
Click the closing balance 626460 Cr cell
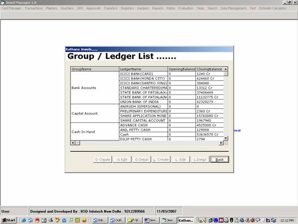click(209, 78)
